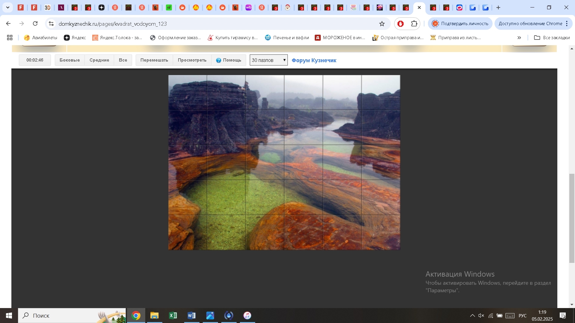Image resolution: width=575 pixels, height=323 pixels.
Task: Open the 30 пазлов piece count dropdown
Action: (269, 60)
